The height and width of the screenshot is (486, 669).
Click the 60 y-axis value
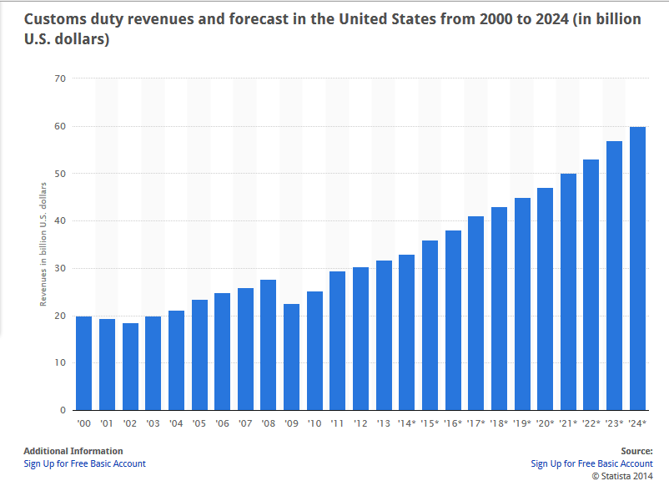pos(60,126)
